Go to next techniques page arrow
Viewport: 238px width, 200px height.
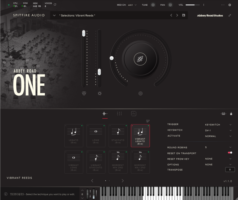coord(123,181)
